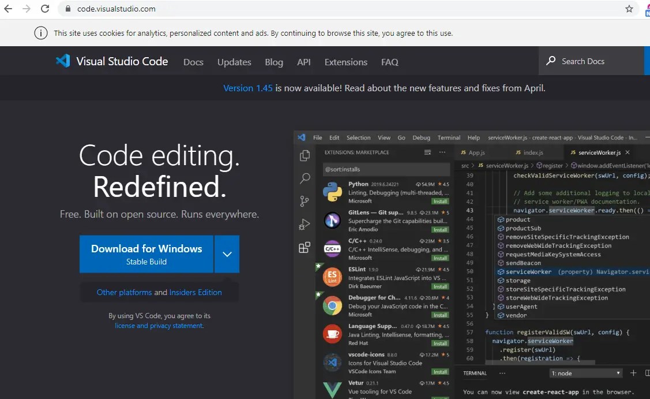
Task: Open the Version 1.45 release link
Action: tap(247, 88)
